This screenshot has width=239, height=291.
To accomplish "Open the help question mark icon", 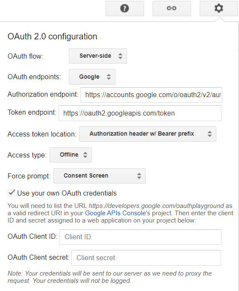I will click(x=125, y=9).
